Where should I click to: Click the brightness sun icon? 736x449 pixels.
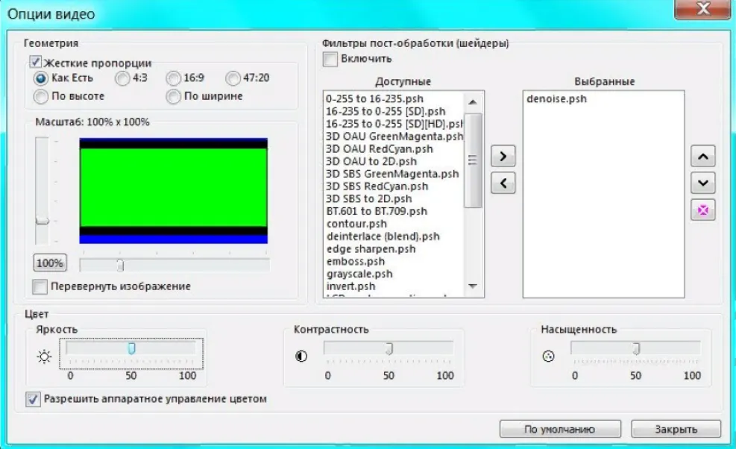(x=44, y=357)
